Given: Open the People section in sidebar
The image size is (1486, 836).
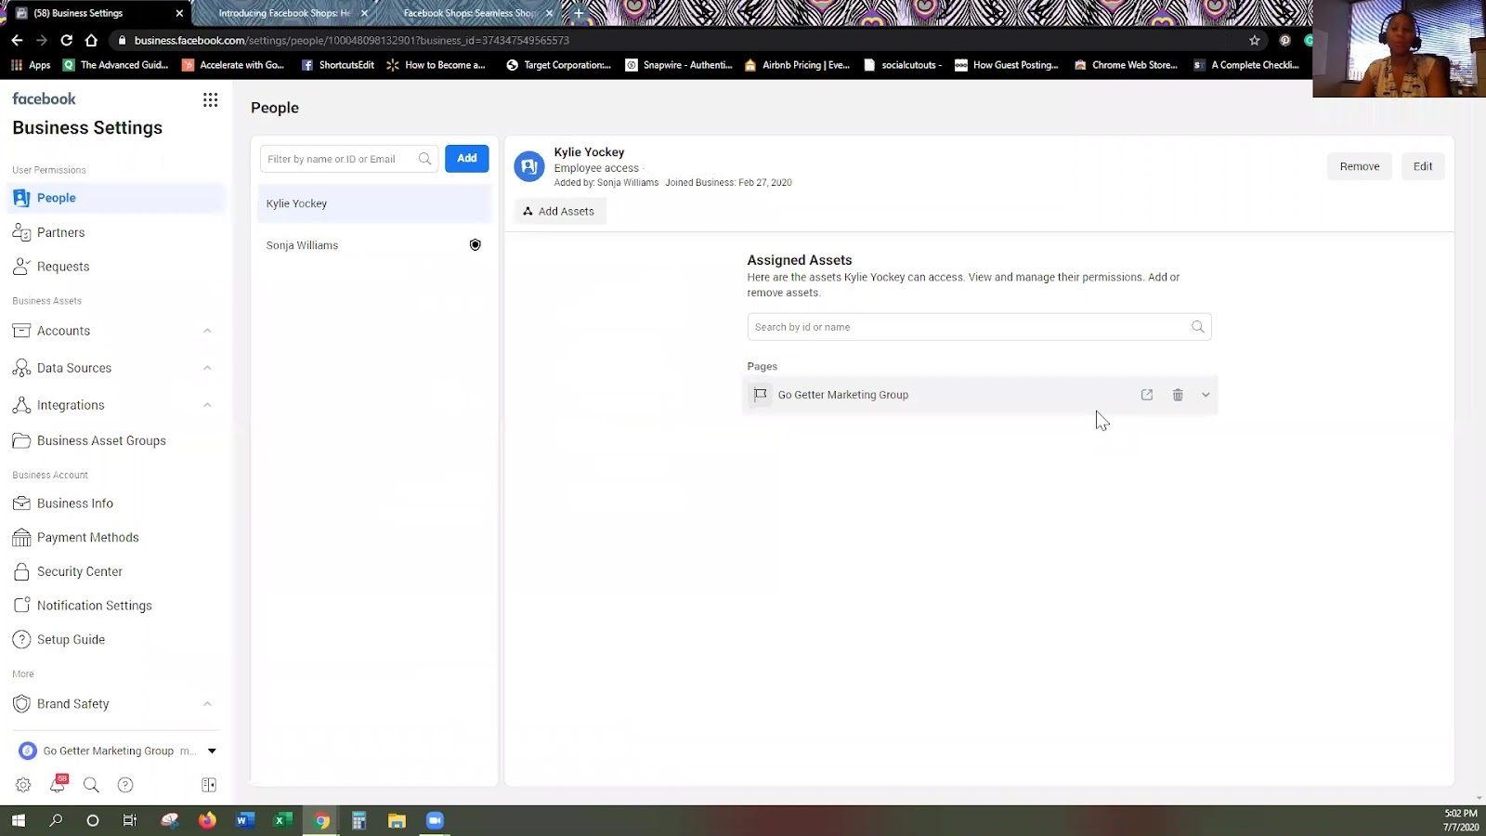Looking at the screenshot, I should pyautogui.click(x=116, y=198).
